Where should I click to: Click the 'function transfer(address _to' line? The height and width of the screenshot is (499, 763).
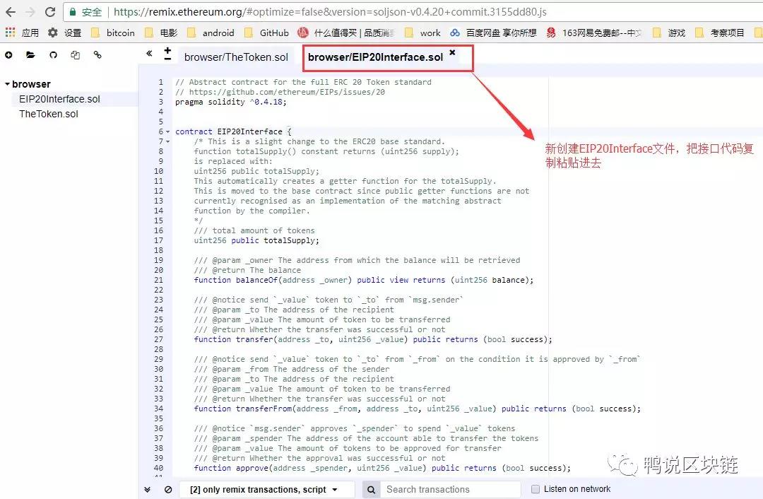tap(373, 339)
